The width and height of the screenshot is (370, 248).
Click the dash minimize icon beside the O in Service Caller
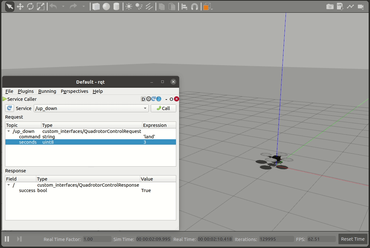[x=166, y=99]
